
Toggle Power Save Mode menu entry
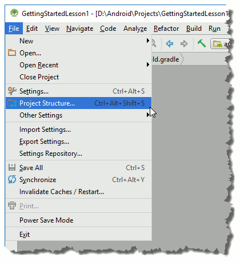click(x=78, y=220)
